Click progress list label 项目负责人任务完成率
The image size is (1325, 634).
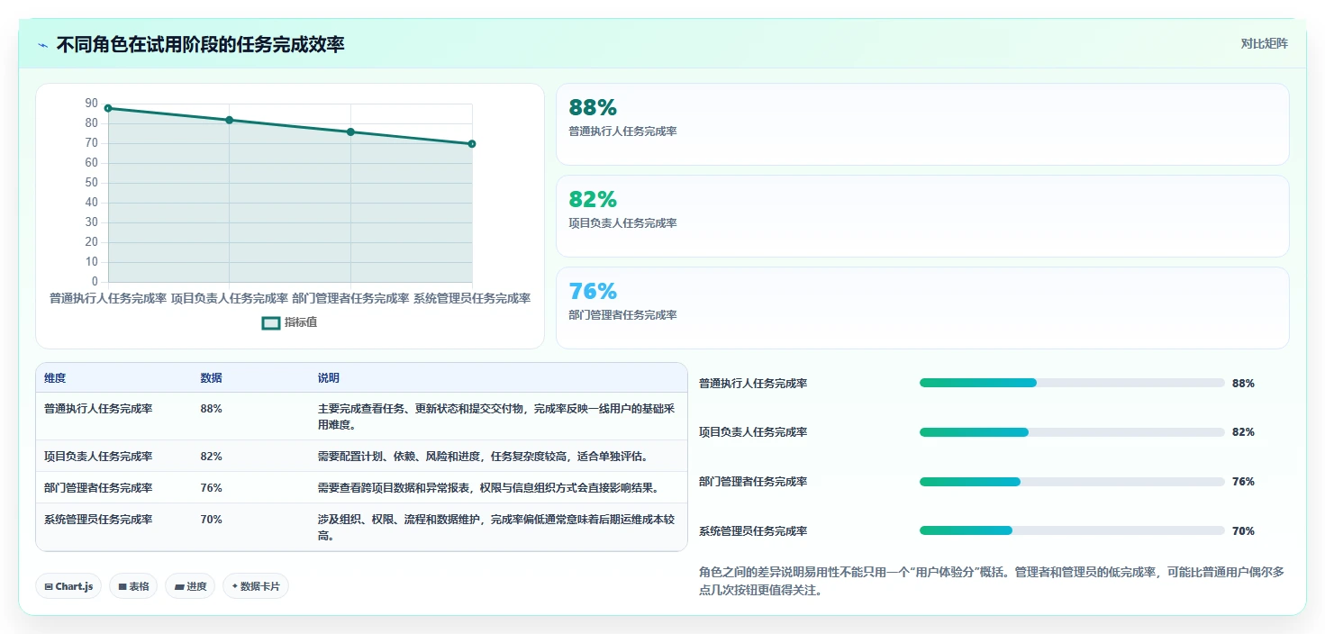pos(753,432)
